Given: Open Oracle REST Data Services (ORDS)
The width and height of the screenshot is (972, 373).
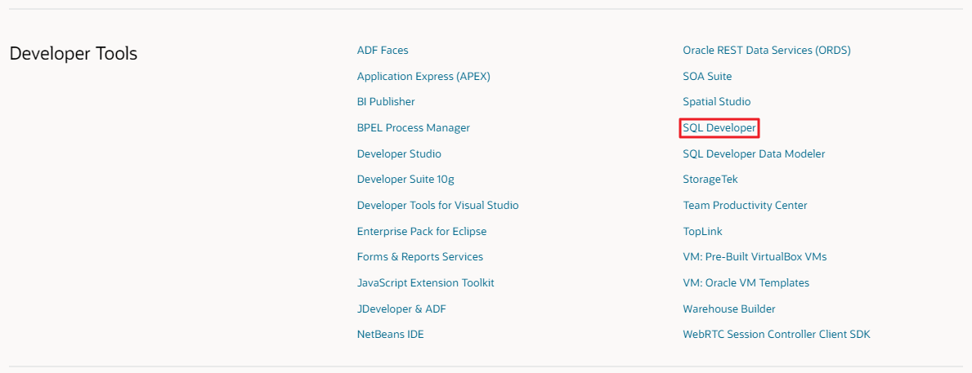Looking at the screenshot, I should [767, 50].
